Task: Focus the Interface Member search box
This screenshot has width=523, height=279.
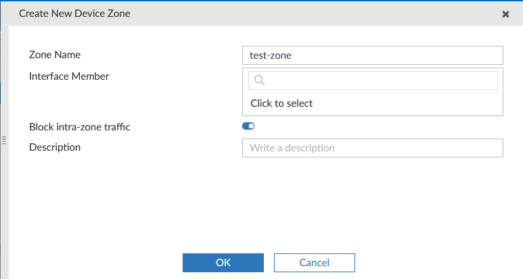Action: point(379,80)
